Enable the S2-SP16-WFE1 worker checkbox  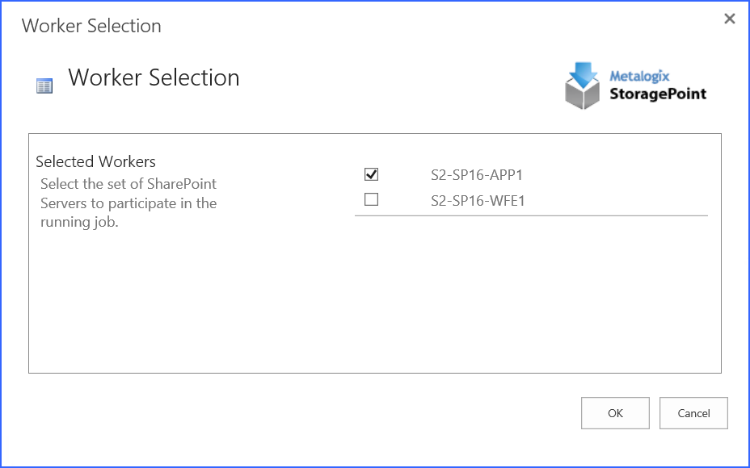pos(372,199)
